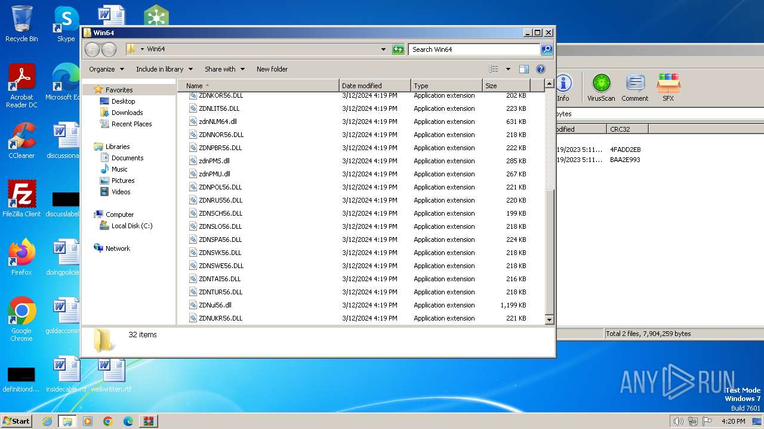Open the Start menu
Screen dimensions: 764x429
(x=17, y=421)
